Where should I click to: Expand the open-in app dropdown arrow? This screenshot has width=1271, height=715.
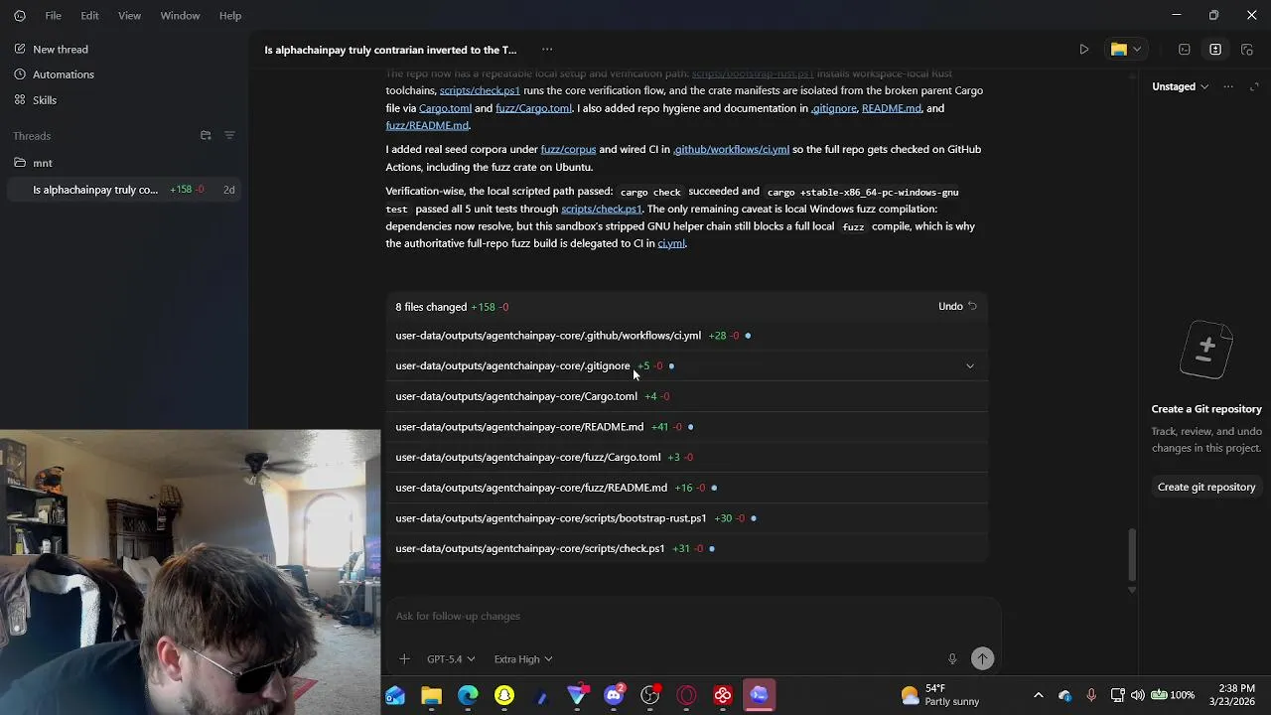1137,50
